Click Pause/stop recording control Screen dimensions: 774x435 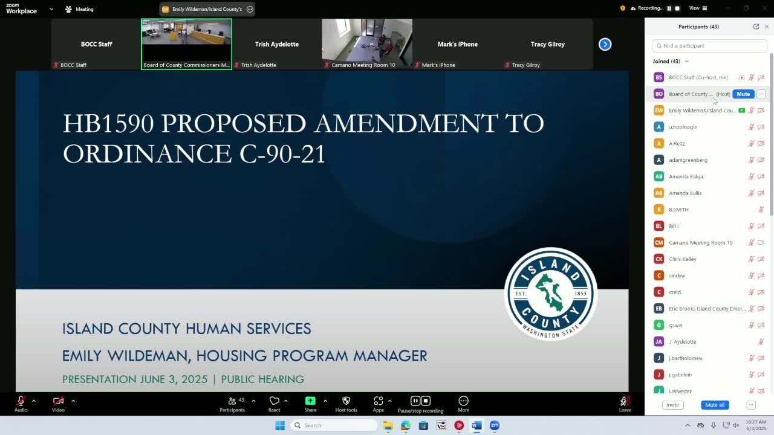pos(420,401)
